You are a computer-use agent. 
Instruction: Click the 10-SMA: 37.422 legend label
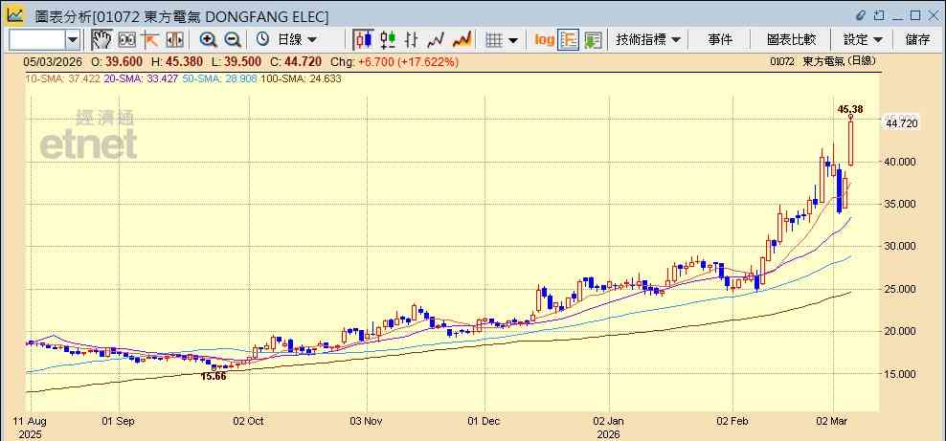(62, 79)
